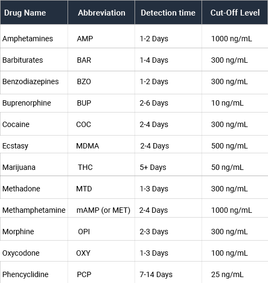Viewport: 268px width, 283px height.
Task: Click the Cut-Off Level column header
Action: pos(235,12)
